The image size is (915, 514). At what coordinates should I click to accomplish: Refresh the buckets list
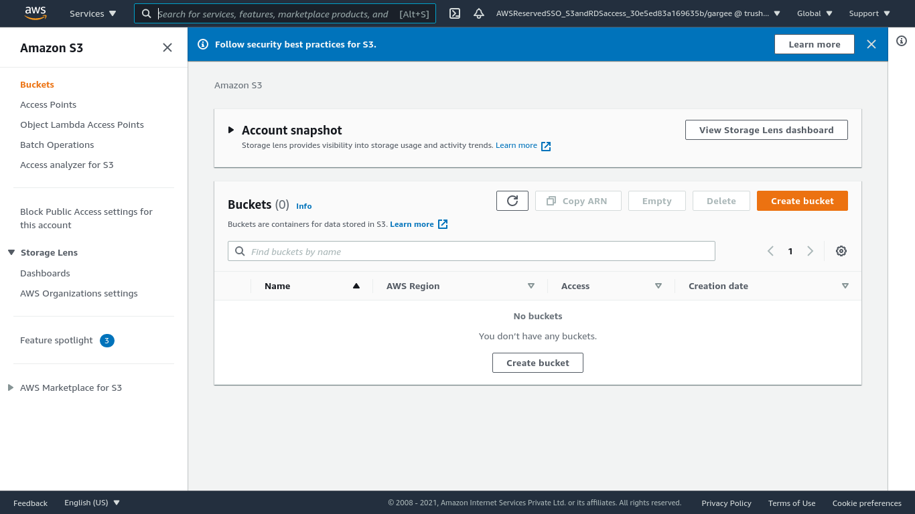pyautogui.click(x=512, y=201)
